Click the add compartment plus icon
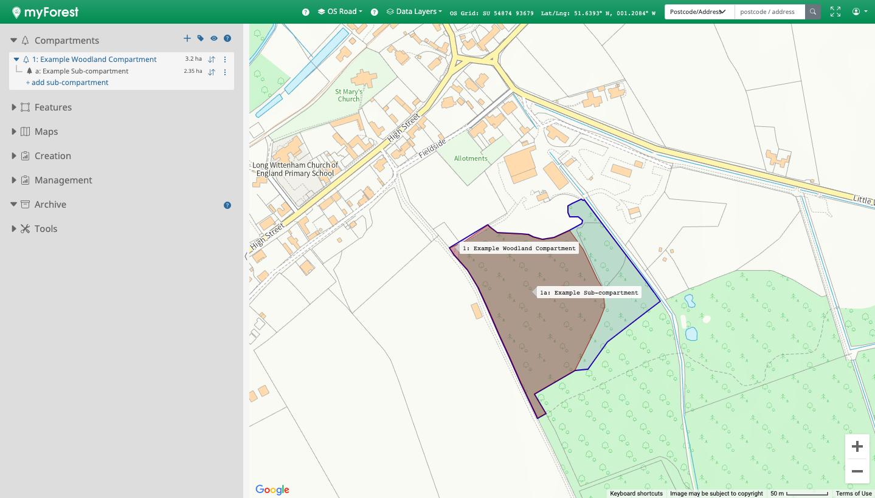 [x=187, y=38]
